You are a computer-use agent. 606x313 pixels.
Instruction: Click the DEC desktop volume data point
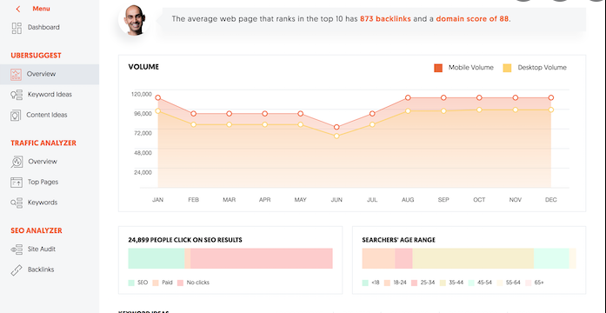point(550,110)
